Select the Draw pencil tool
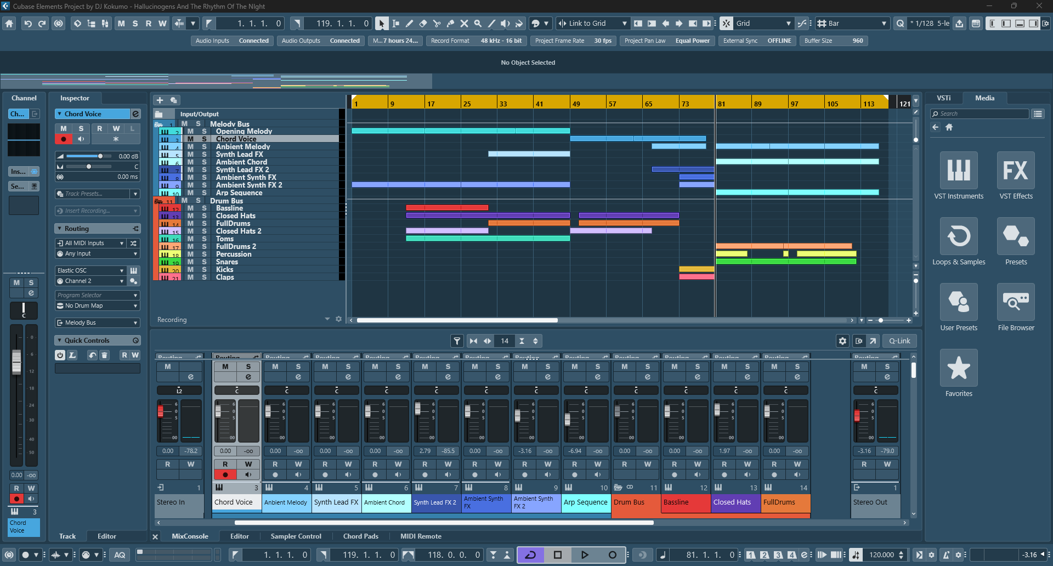The image size is (1053, 566). tap(409, 24)
